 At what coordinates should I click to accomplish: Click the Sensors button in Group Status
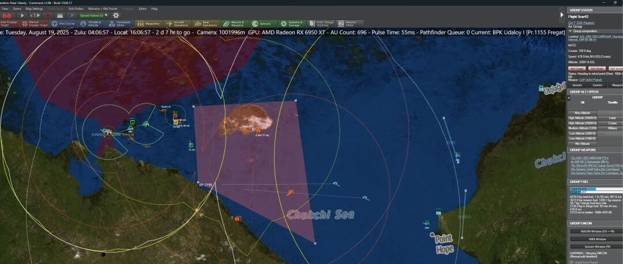click(577, 85)
